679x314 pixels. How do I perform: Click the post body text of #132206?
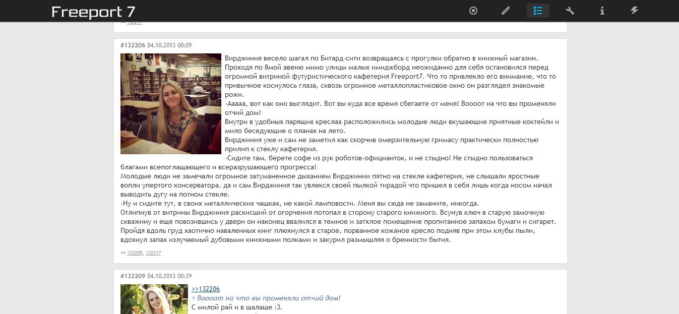coord(340,149)
